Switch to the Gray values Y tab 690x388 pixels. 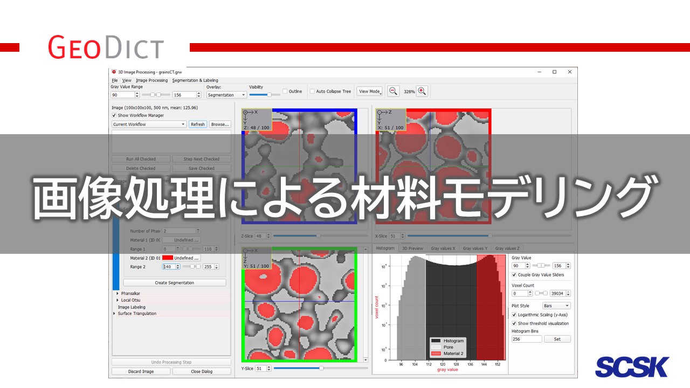[475, 248]
